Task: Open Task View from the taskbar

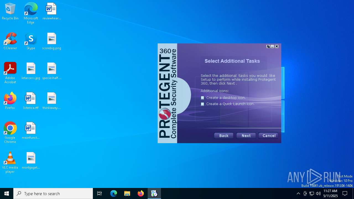Action: (100, 193)
